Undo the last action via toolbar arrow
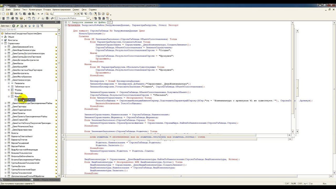 [x=39, y=14]
